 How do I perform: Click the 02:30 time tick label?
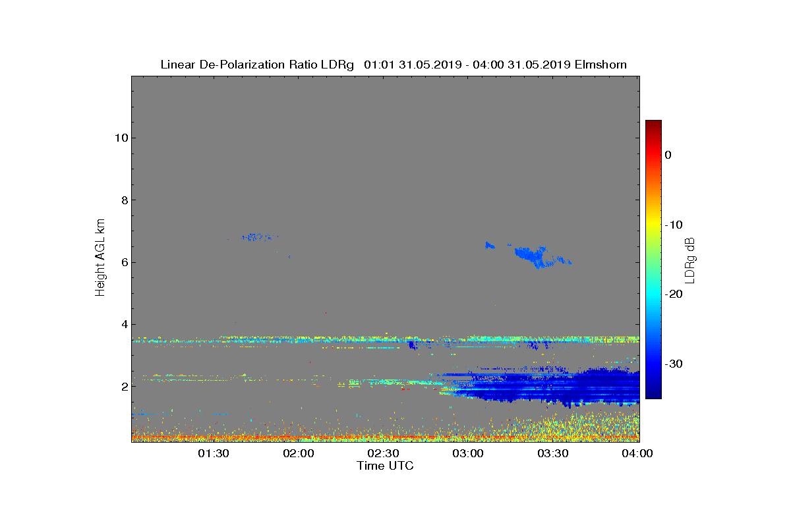384,453
